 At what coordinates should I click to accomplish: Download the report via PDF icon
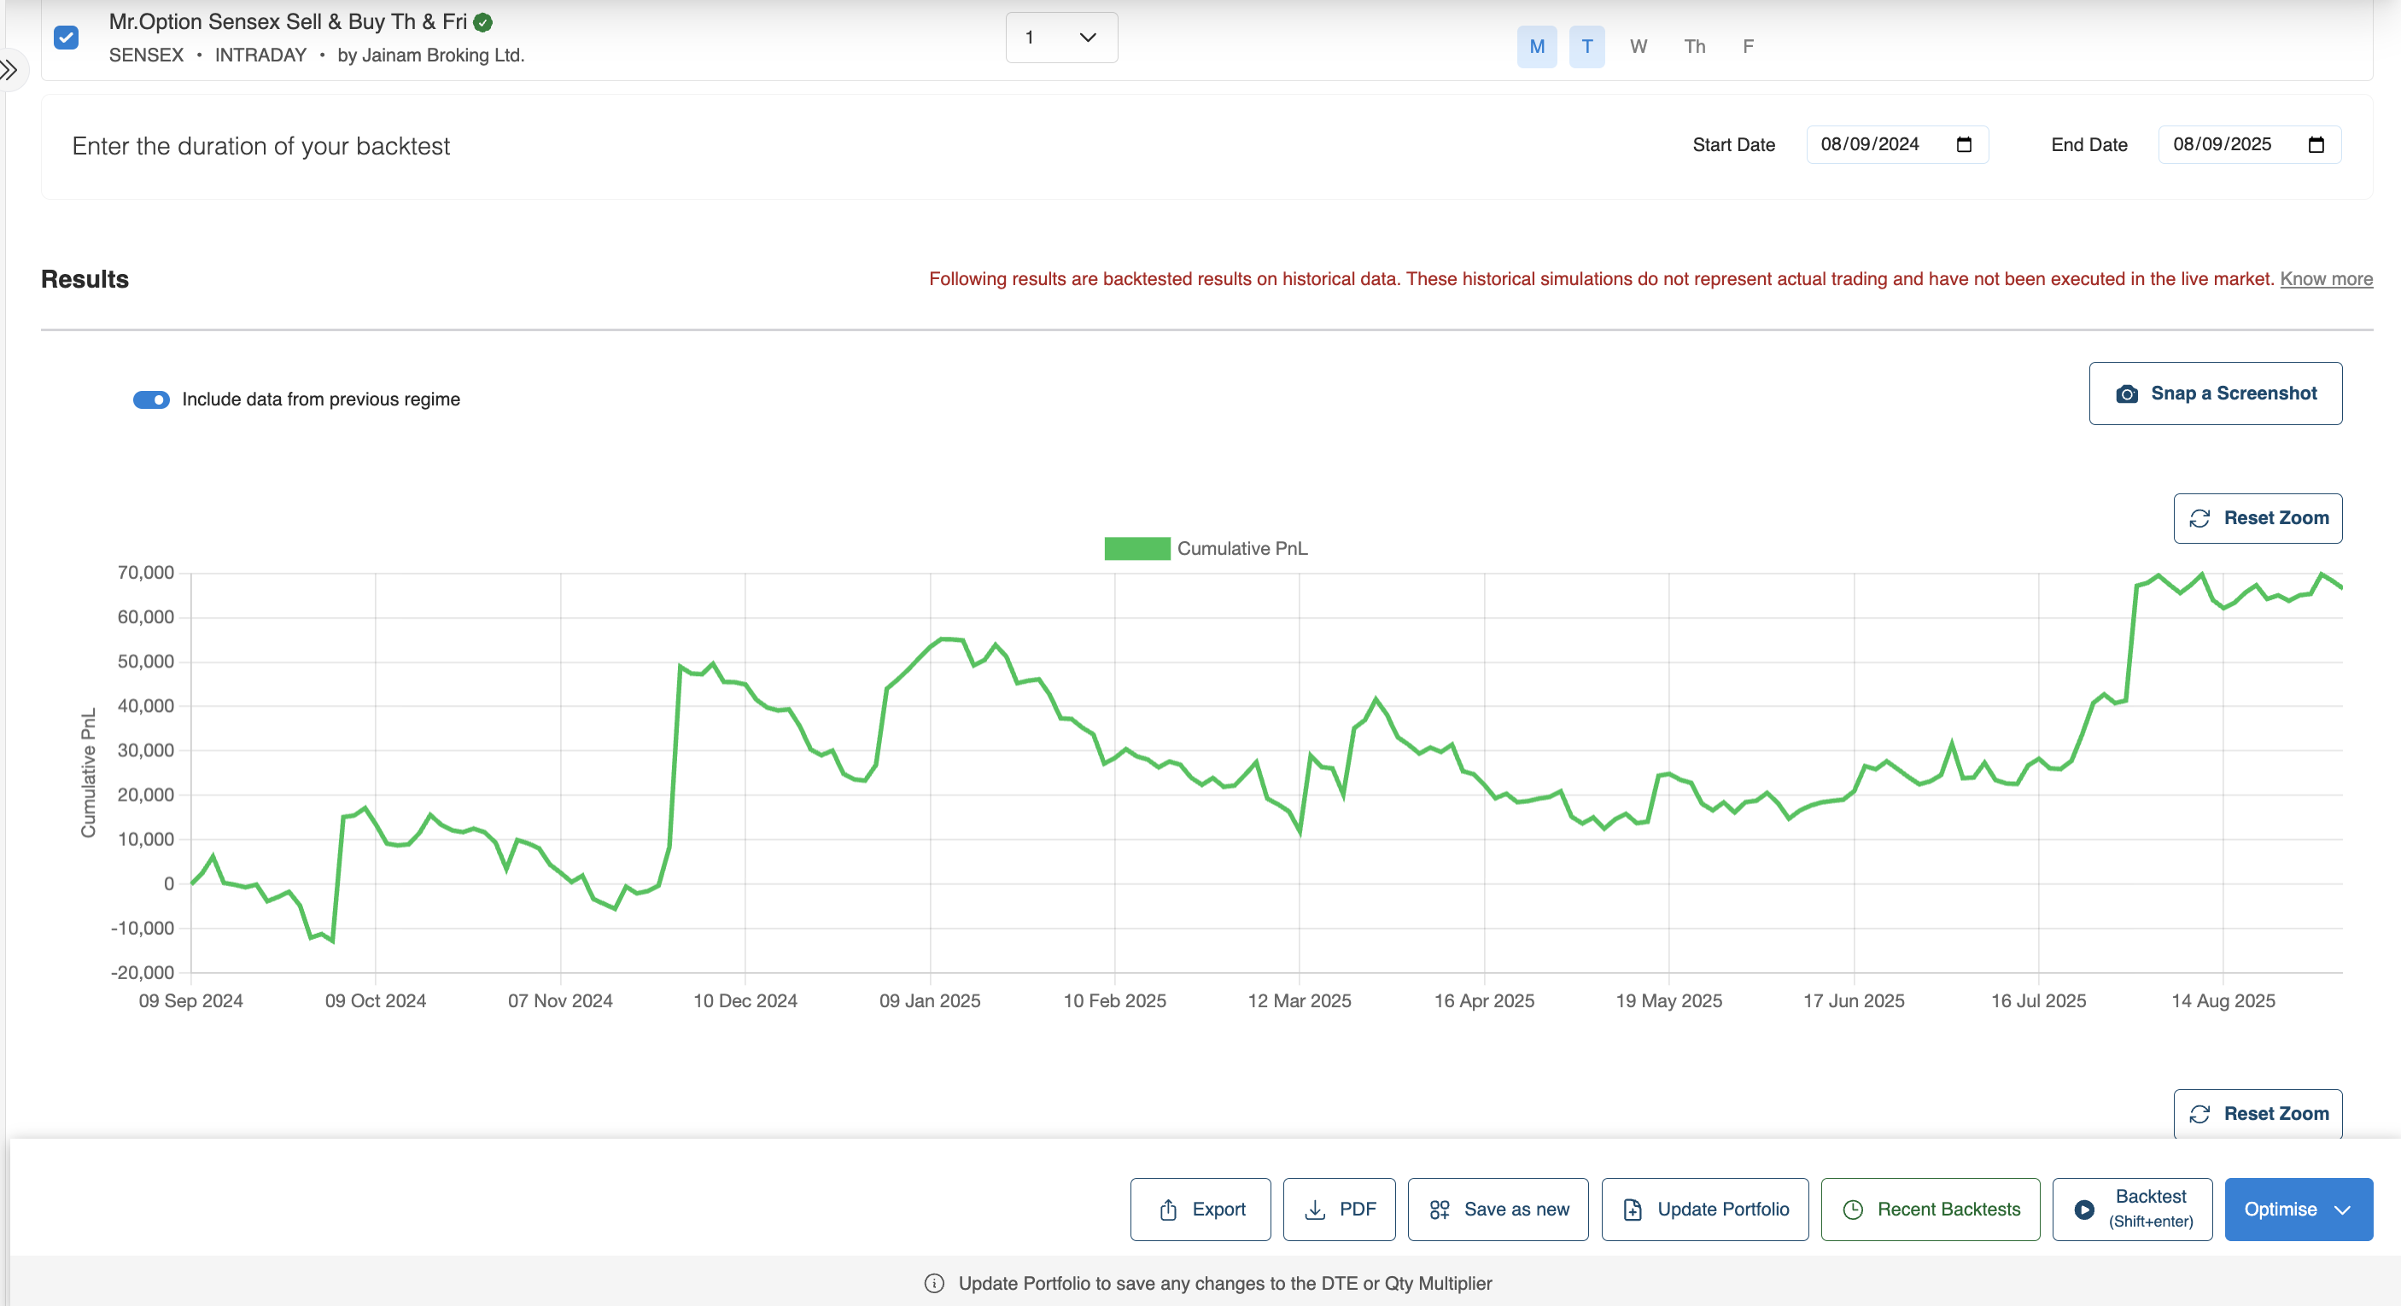point(1314,1210)
